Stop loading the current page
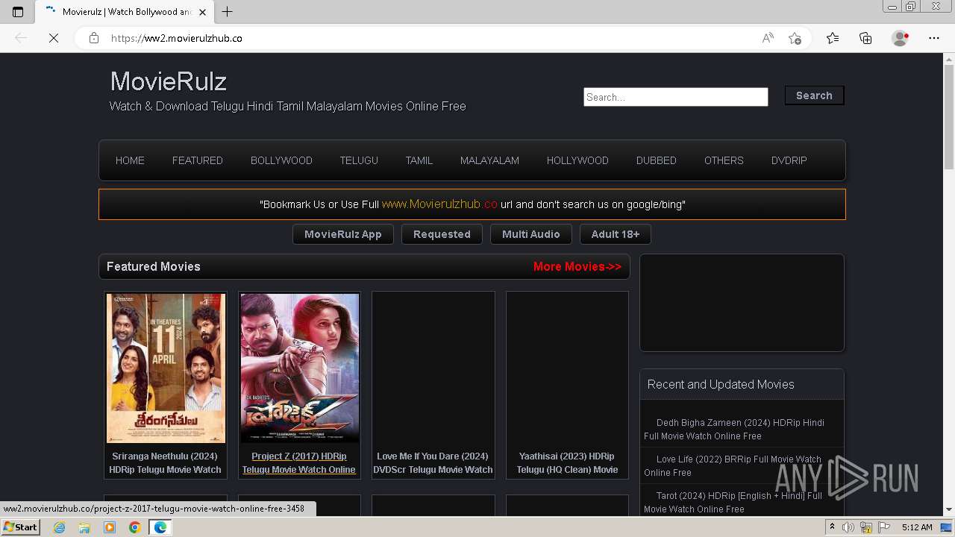The width and height of the screenshot is (955, 537). tap(54, 38)
